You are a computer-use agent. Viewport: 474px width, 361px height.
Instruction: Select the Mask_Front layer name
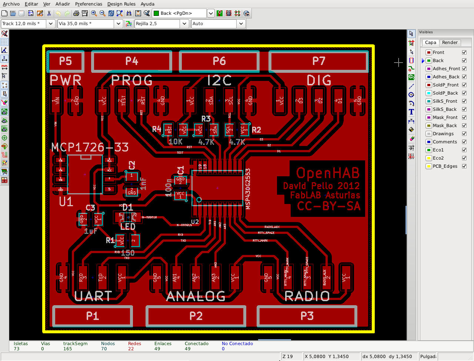(445, 118)
